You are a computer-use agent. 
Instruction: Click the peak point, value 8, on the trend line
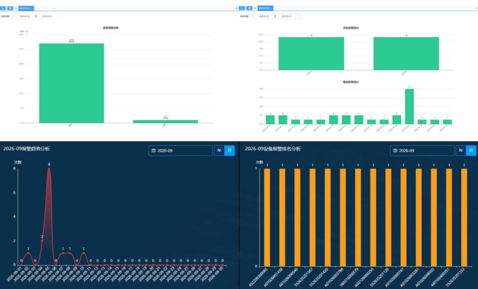click(x=49, y=168)
